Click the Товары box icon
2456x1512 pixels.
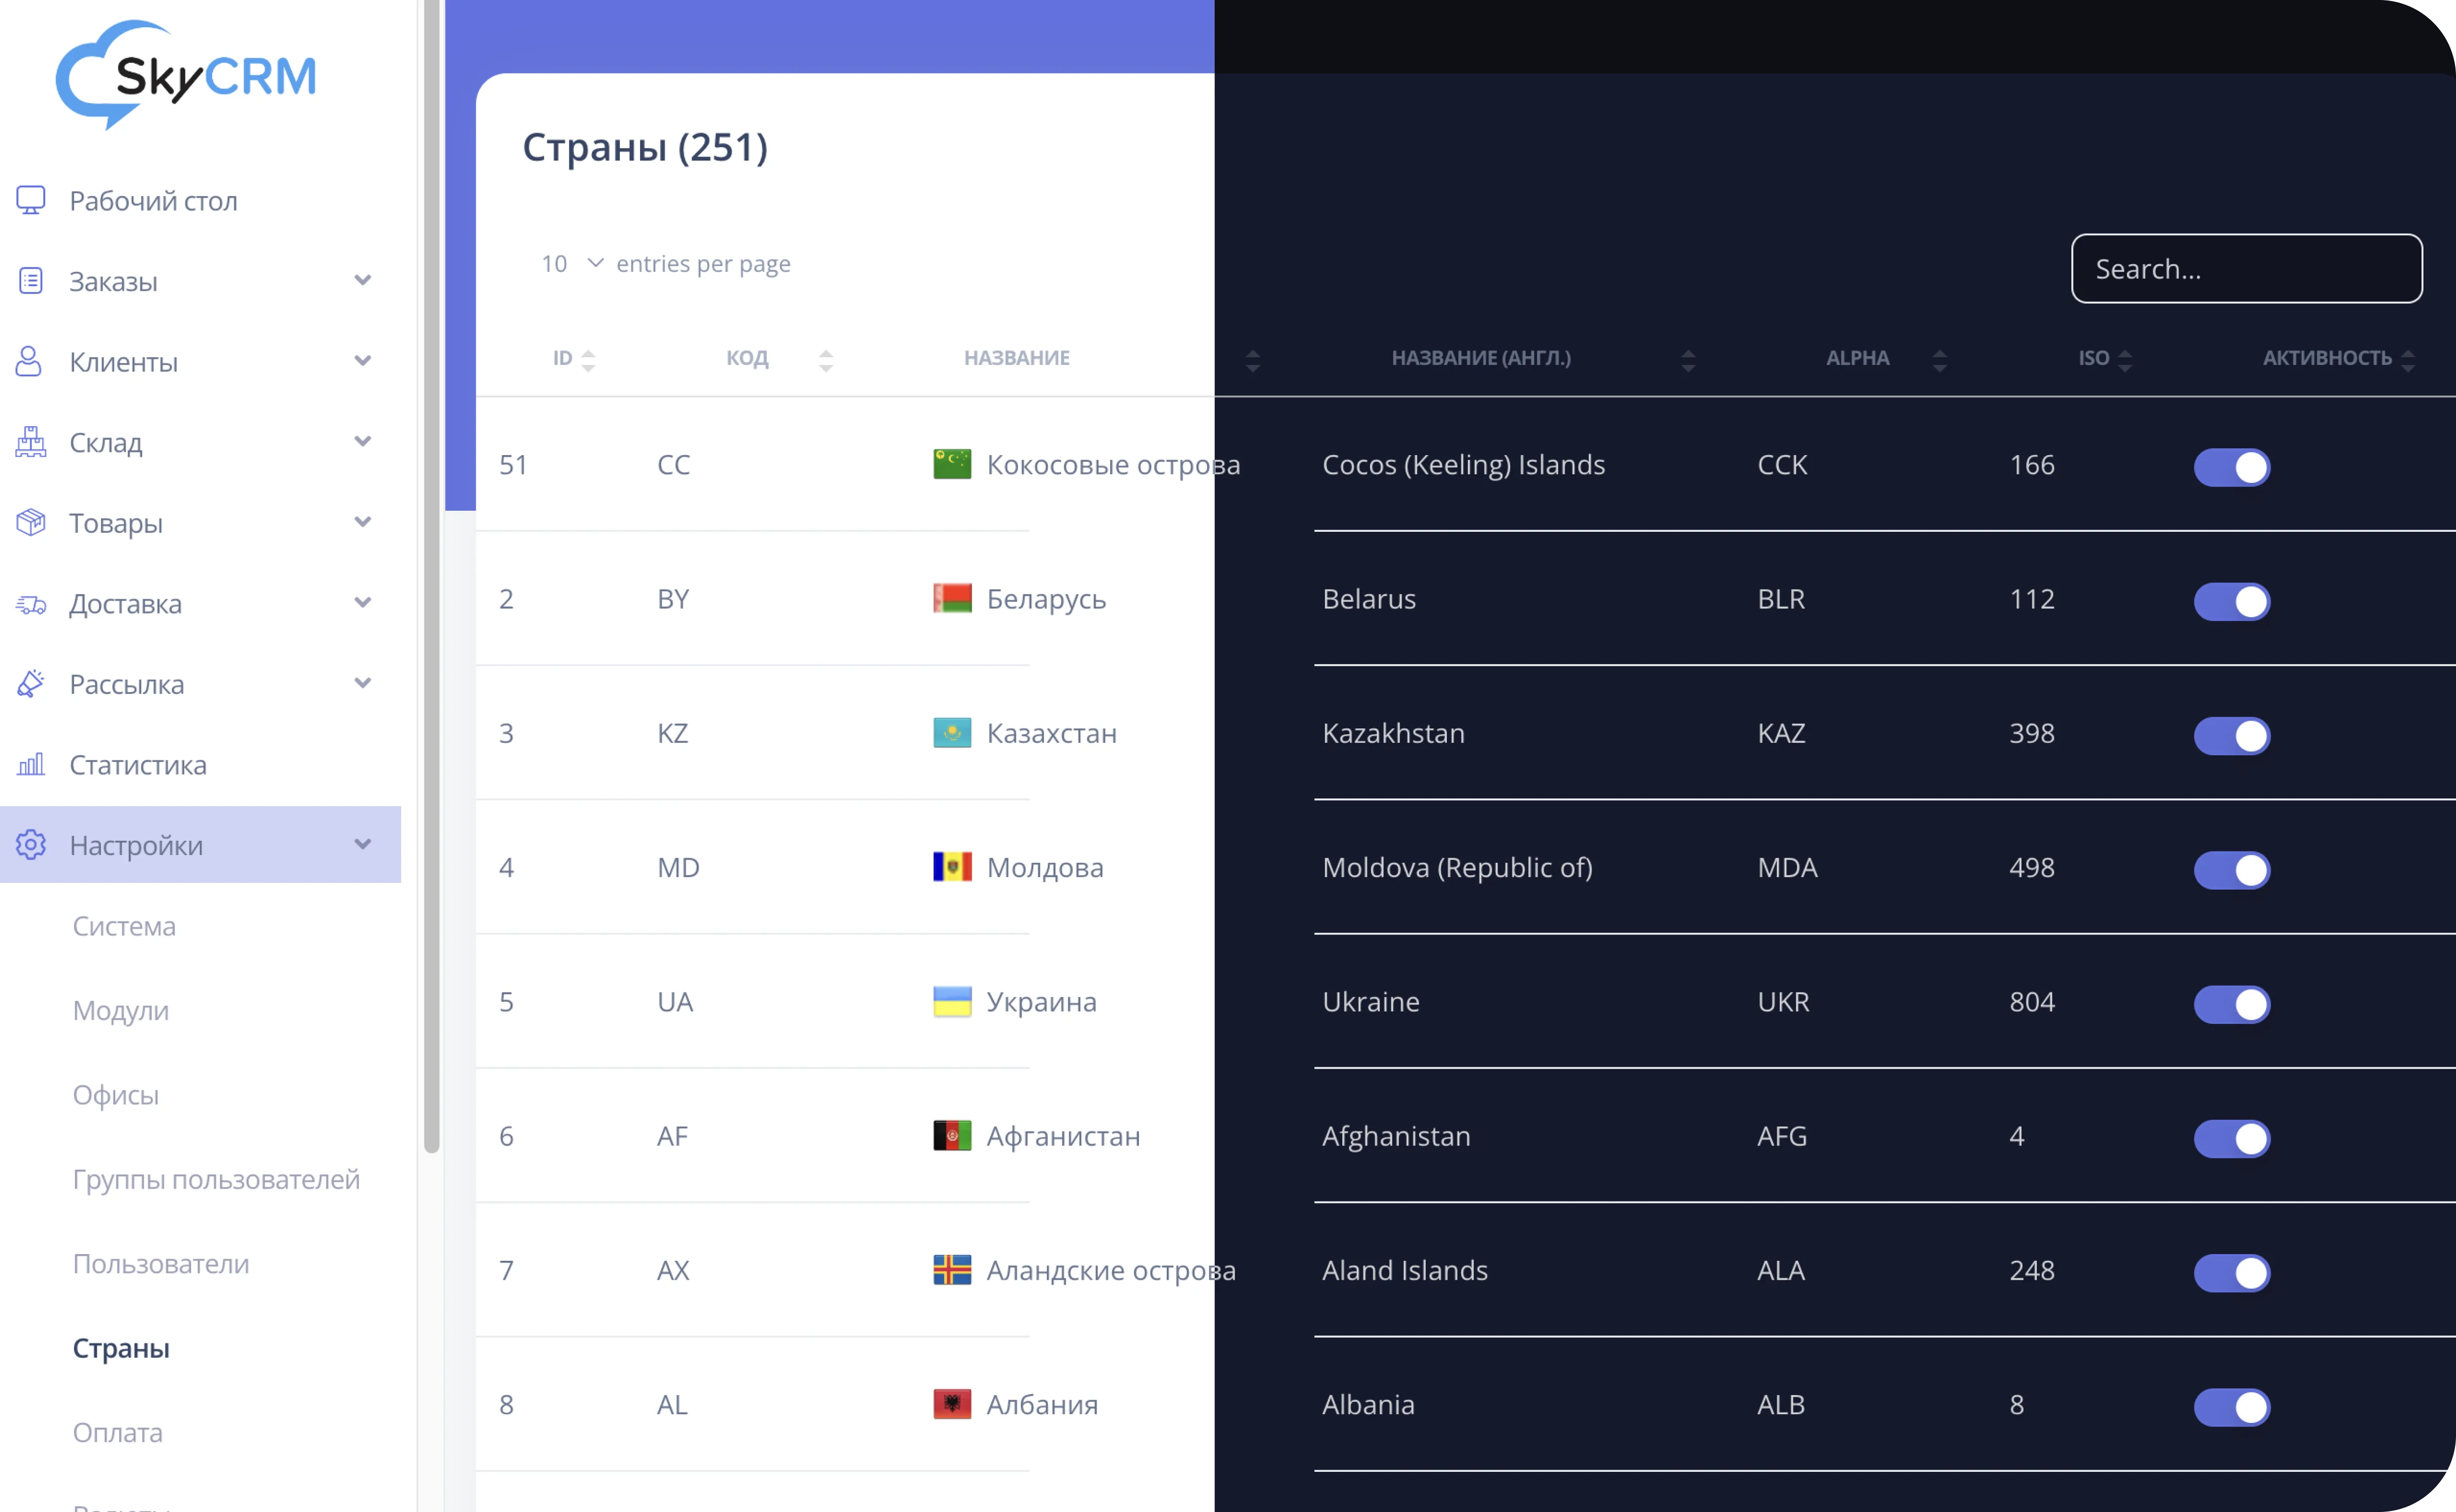[31, 522]
